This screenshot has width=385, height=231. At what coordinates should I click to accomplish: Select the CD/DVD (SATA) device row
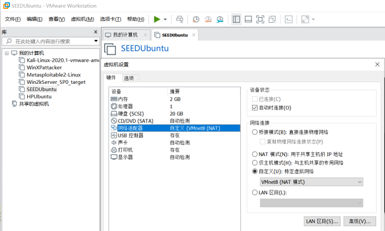click(x=175, y=120)
